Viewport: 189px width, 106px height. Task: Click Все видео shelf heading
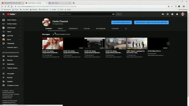coord(46,34)
